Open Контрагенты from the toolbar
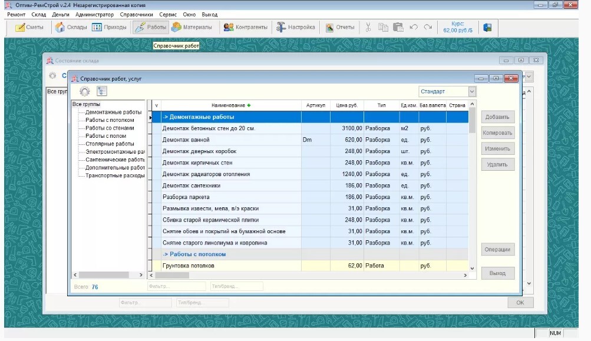Screen dimensions: 591x341 (x=245, y=27)
